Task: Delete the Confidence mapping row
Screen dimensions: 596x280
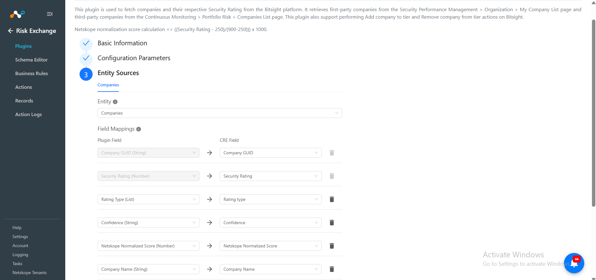Action: click(x=332, y=223)
